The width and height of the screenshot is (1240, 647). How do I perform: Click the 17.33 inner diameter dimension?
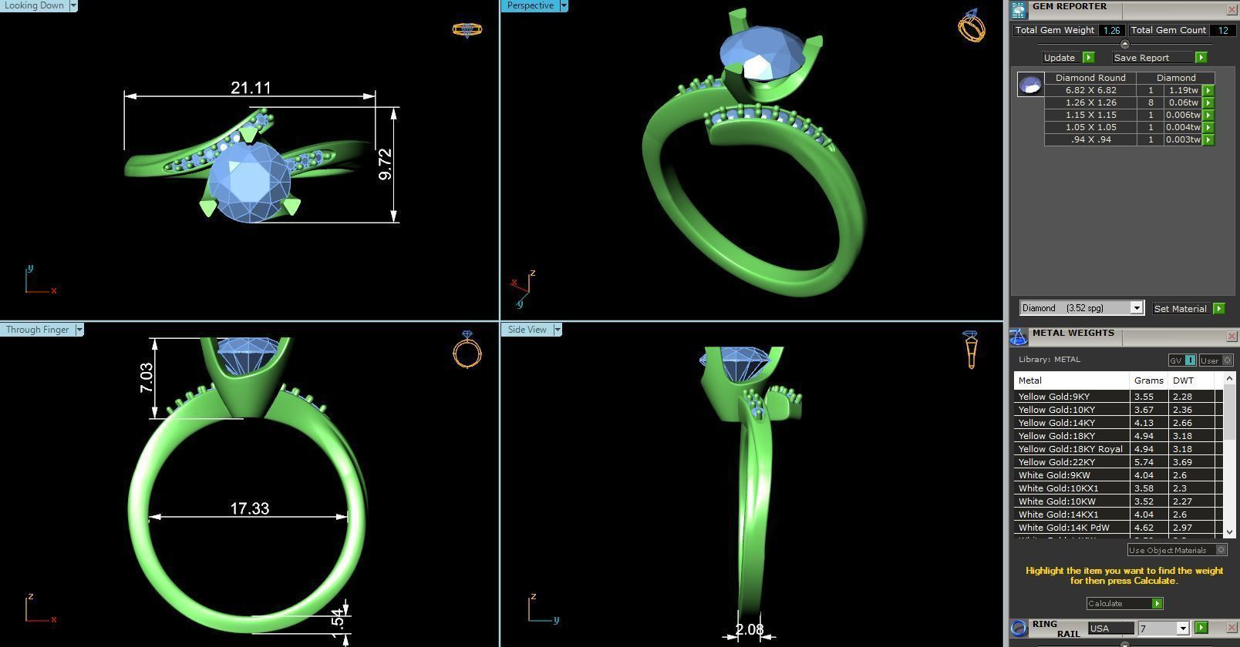point(250,508)
